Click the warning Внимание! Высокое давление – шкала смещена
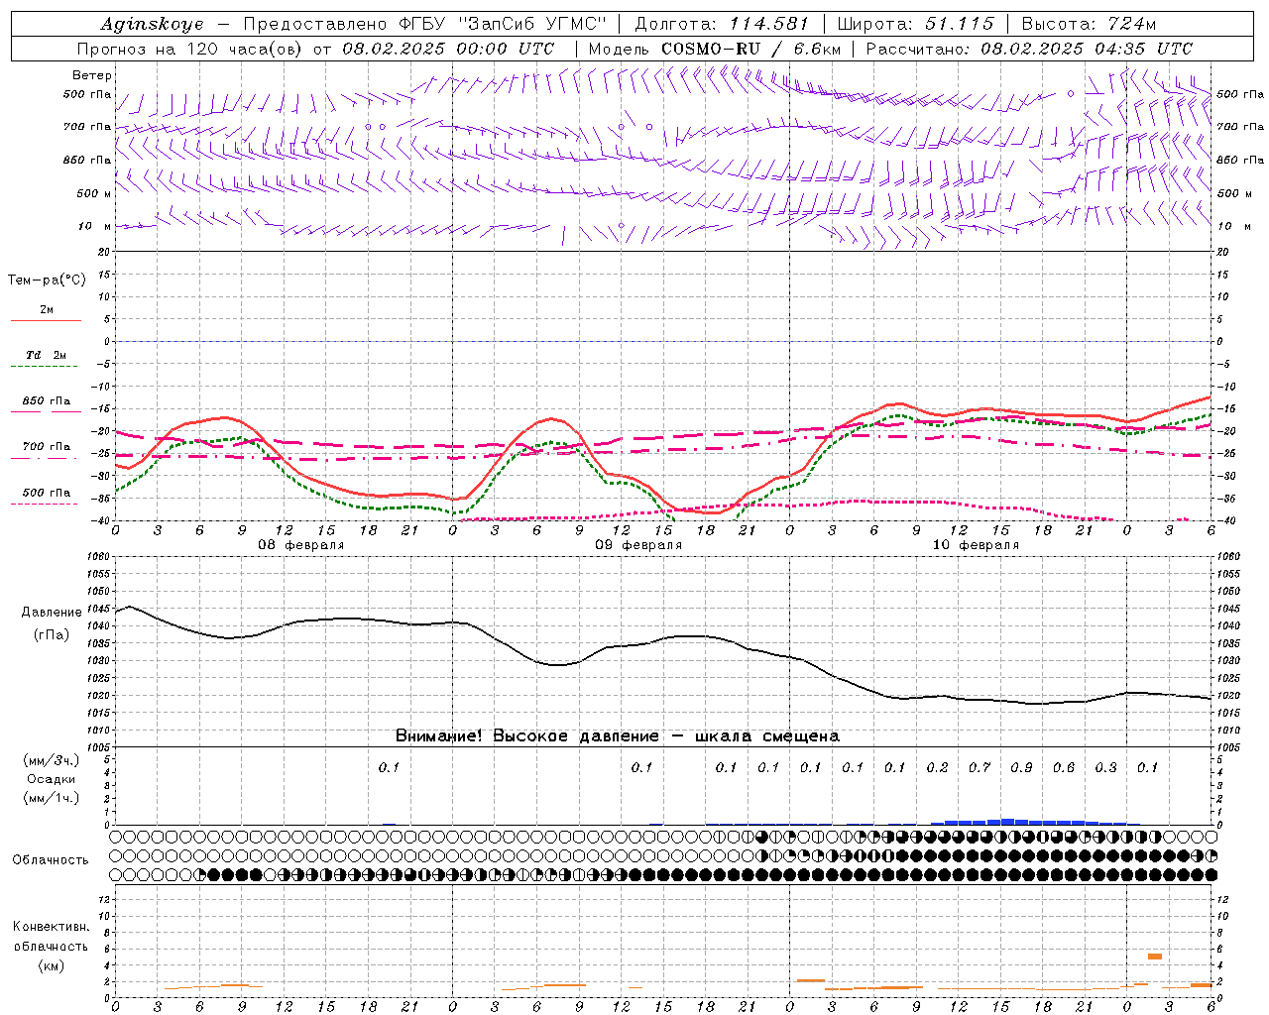The width and height of the screenshot is (1269, 1015). coord(617,735)
